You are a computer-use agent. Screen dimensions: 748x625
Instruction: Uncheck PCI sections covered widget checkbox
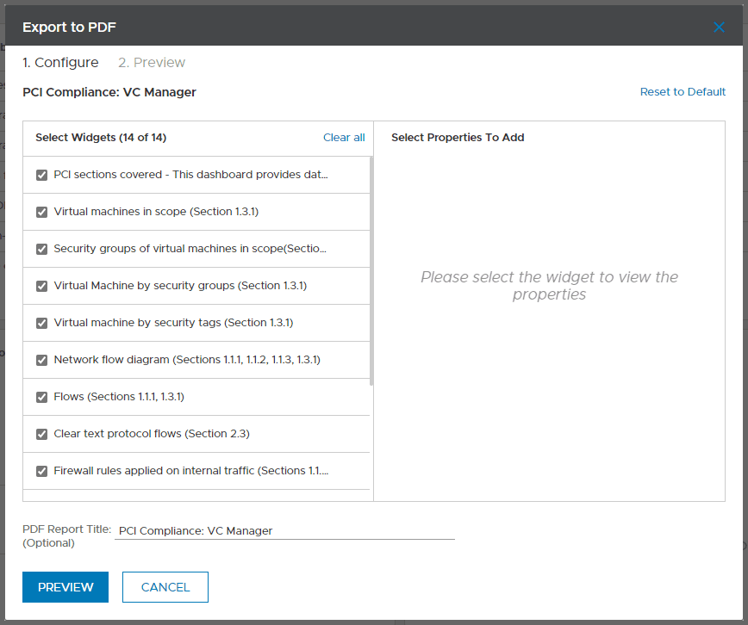[41, 176]
